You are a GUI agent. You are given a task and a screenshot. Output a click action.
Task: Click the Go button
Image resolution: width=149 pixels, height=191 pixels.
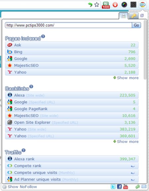coord(136,25)
